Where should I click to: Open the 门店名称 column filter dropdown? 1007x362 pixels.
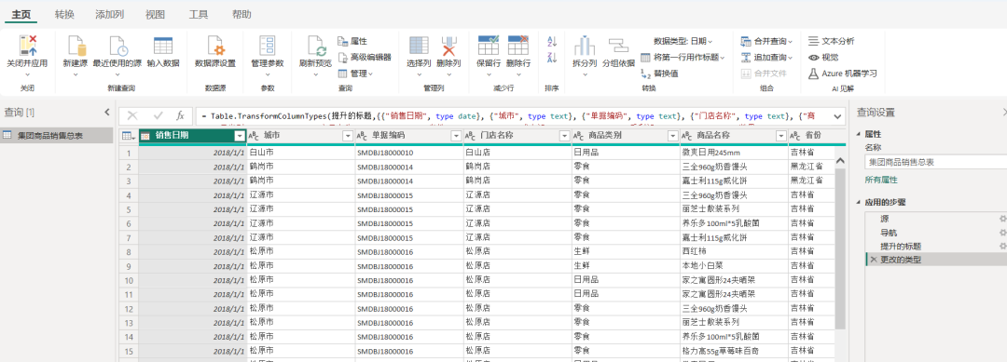pyautogui.click(x=564, y=136)
